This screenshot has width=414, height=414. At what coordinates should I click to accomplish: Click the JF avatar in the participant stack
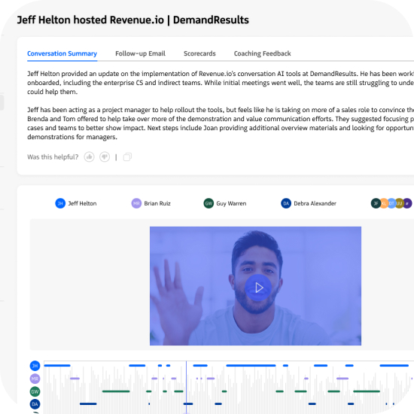[x=376, y=203]
